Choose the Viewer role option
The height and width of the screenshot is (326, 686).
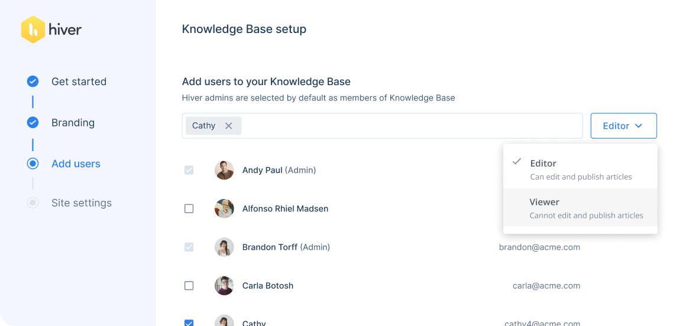[580, 207]
